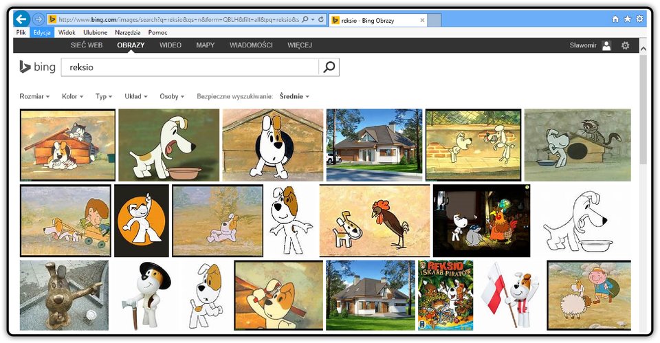
Task: Open Bing settings gear in dark bar
Action: click(x=626, y=45)
